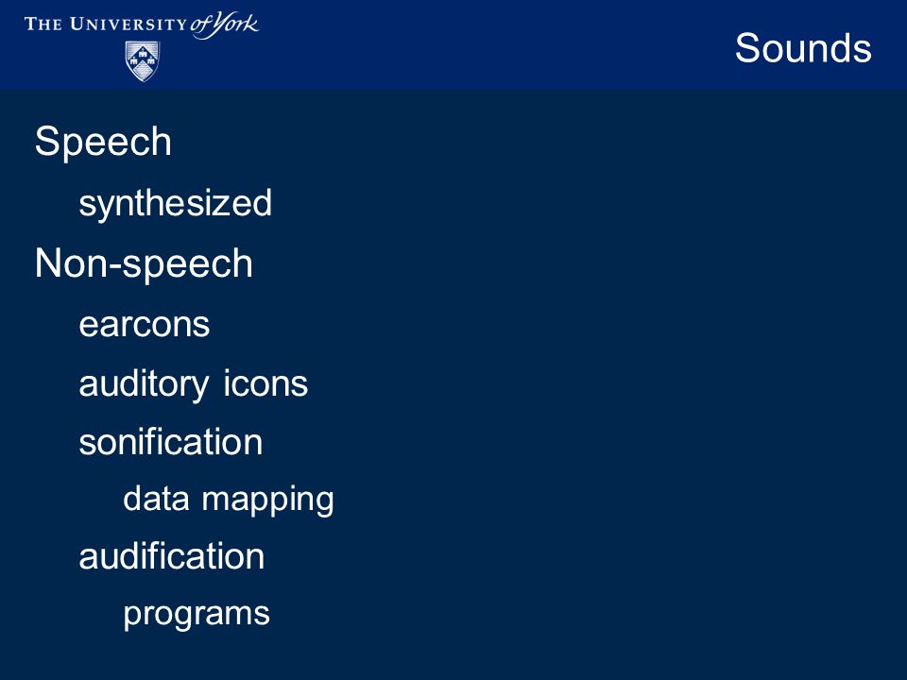Image resolution: width=907 pixels, height=680 pixels.
Task: Click the University of York shield crest
Action: pos(143,61)
